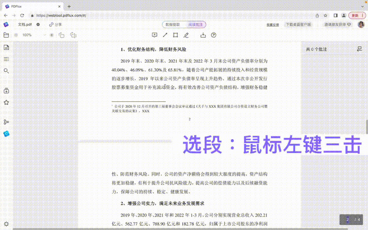The height and width of the screenshot is (230, 368).
Task: Open document search from the left sidebar
Action: coord(6,71)
